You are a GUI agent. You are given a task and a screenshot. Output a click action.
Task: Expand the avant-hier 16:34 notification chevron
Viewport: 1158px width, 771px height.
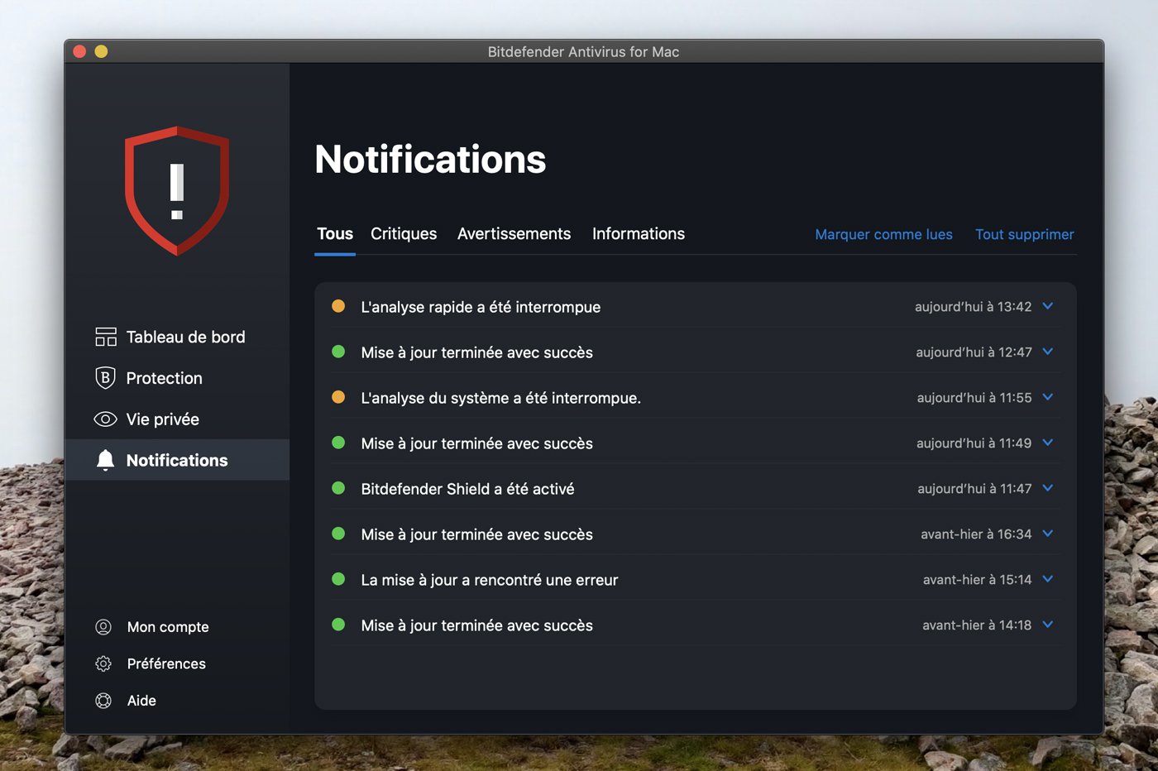[1048, 534]
